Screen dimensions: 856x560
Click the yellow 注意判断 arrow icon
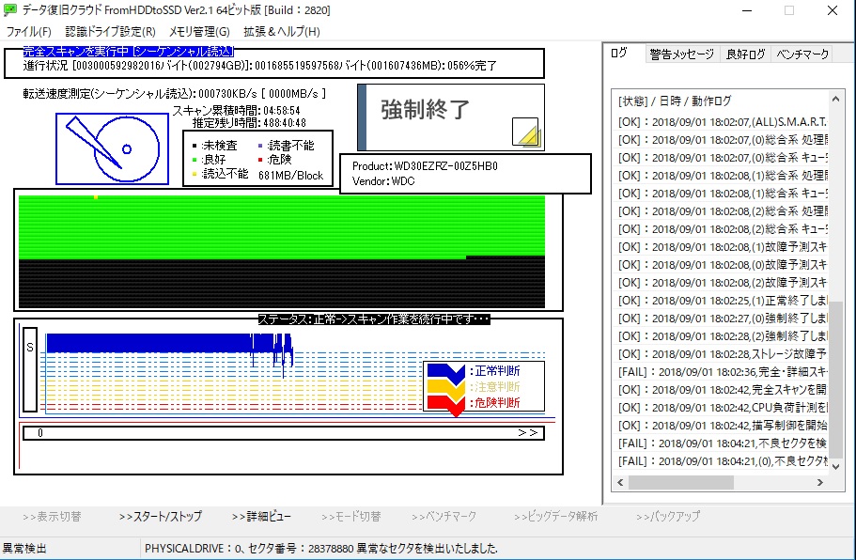[446, 386]
